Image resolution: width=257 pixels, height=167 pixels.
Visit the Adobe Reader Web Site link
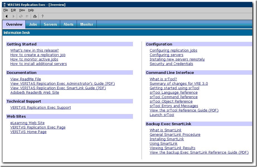(x=35, y=92)
